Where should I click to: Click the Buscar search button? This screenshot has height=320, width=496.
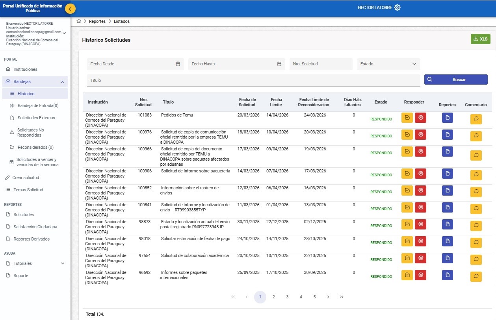456,80
